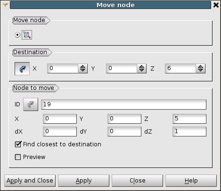
Task: Click the Destination X spinner arrows
Action: click(x=83, y=68)
